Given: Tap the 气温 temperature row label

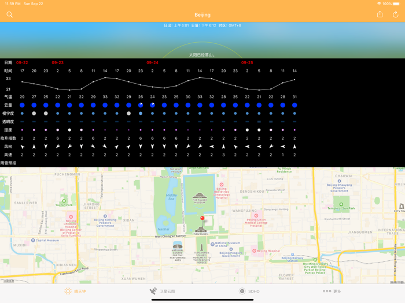Looking at the screenshot, I should [x=8, y=97].
